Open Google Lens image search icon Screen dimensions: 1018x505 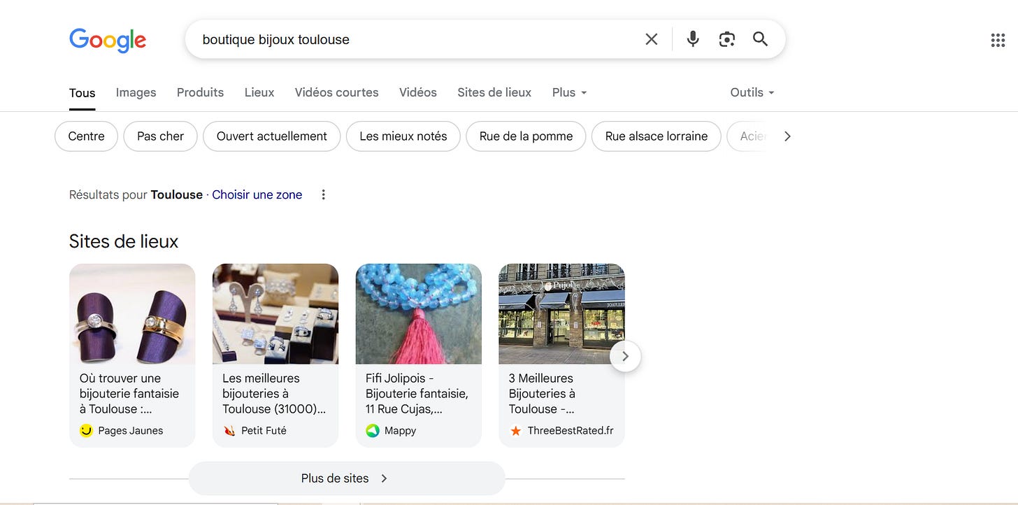point(726,39)
